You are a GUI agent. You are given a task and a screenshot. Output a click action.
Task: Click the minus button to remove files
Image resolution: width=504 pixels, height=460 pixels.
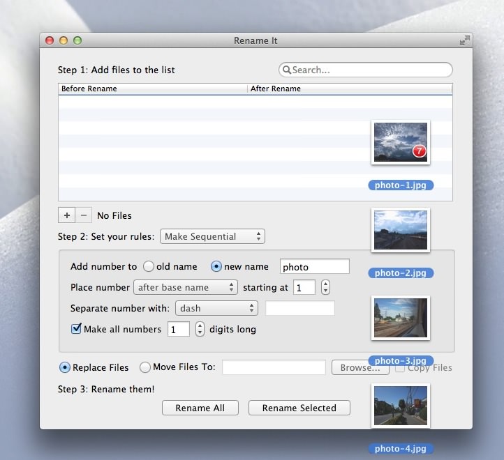pos(84,215)
